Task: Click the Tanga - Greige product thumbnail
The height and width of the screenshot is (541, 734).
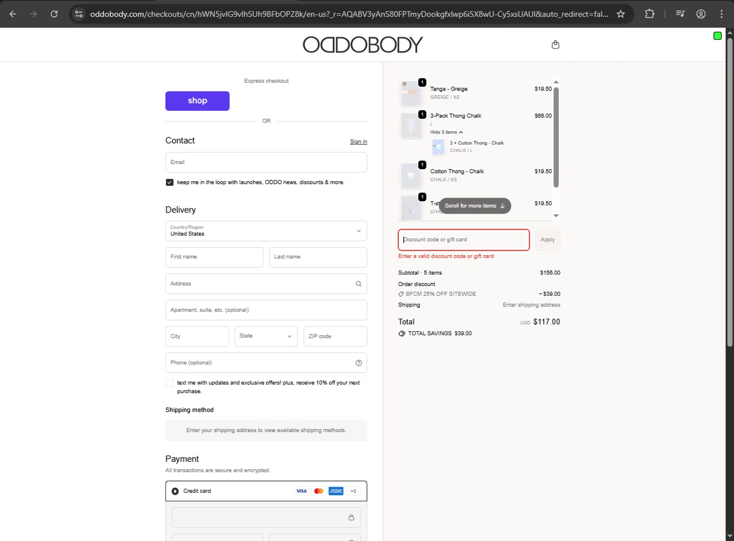Action: [x=412, y=93]
